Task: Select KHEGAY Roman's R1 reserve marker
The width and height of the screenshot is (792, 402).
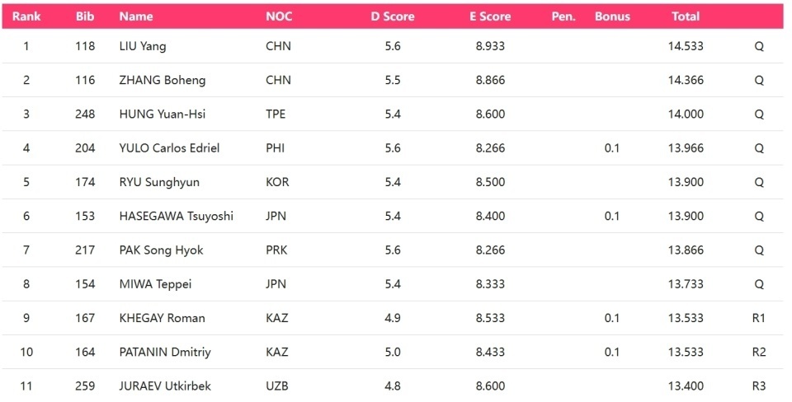Action: pos(759,318)
